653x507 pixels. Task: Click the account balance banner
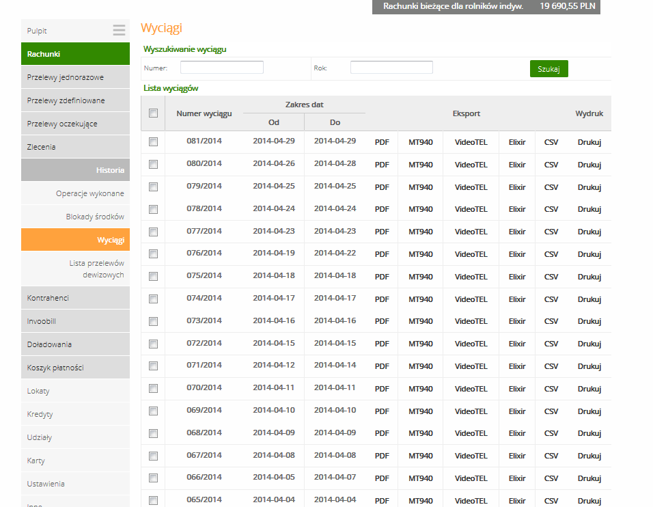click(x=486, y=6)
